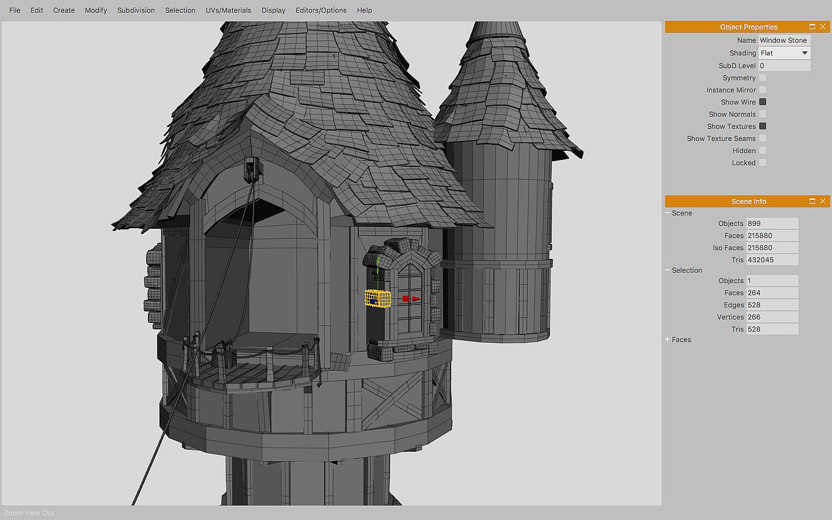The image size is (832, 520).
Task: Open the Modify menu
Action: tap(96, 10)
